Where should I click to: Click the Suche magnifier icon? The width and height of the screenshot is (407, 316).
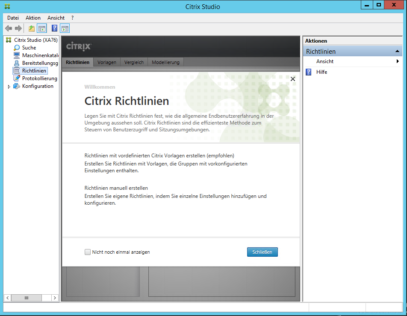(17, 48)
